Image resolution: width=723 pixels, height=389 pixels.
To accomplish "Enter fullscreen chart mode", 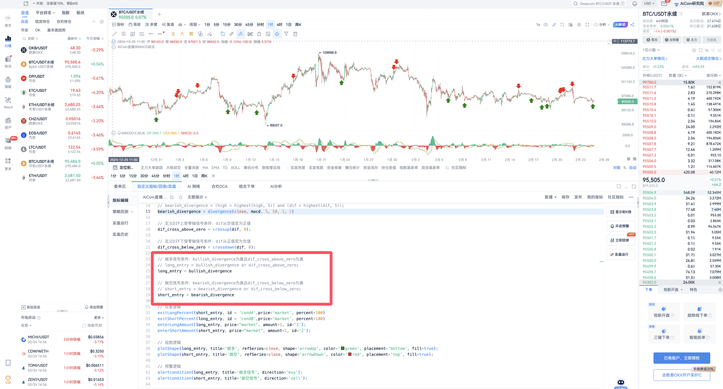I will click(x=587, y=25).
